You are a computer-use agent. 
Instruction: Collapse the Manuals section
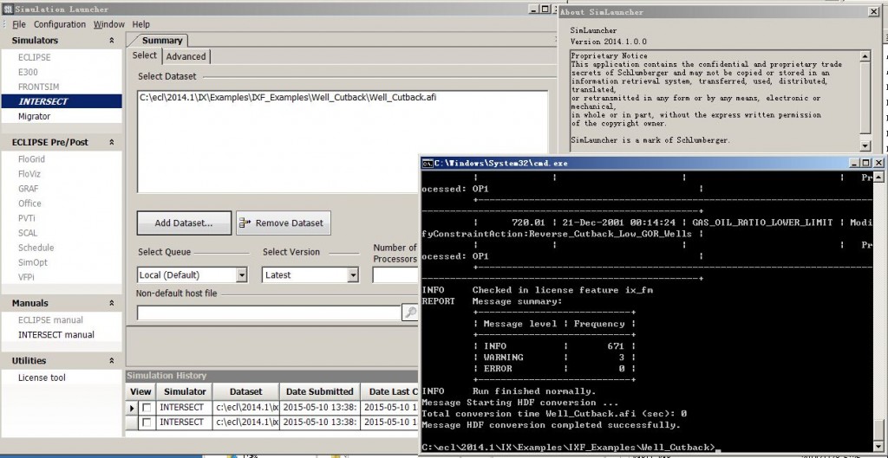[x=112, y=304]
